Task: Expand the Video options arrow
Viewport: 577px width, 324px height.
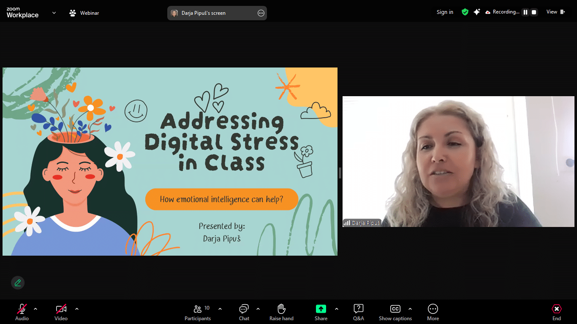Action: point(77,309)
